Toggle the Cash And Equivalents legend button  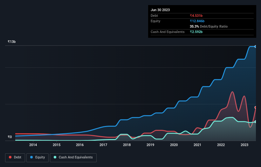pyautogui.click(x=73, y=157)
